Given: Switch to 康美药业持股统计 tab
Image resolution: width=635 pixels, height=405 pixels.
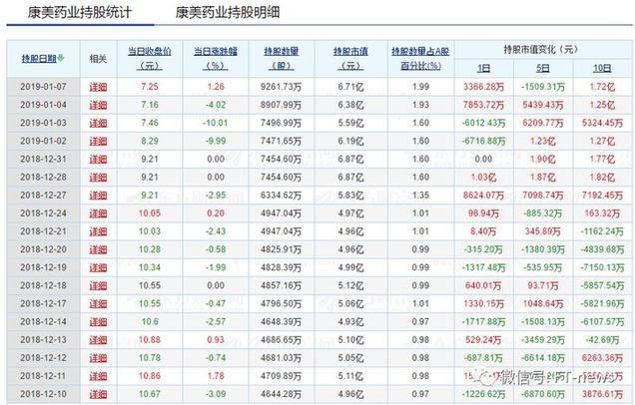Looking at the screenshot, I should click(80, 12).
